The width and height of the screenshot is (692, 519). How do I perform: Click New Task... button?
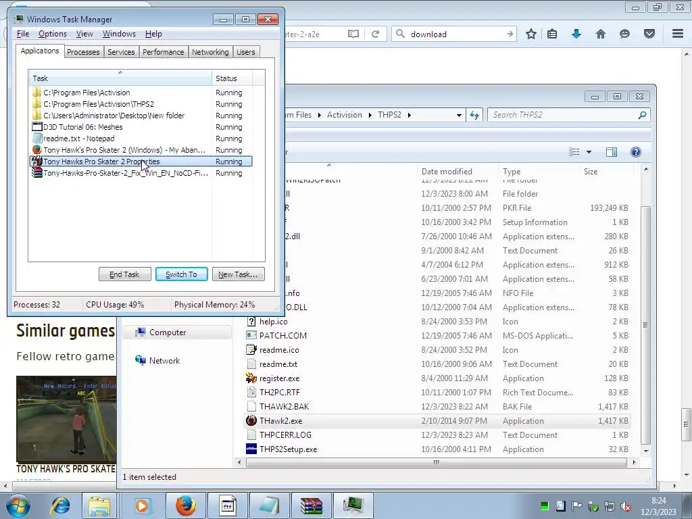click(238, 274)
